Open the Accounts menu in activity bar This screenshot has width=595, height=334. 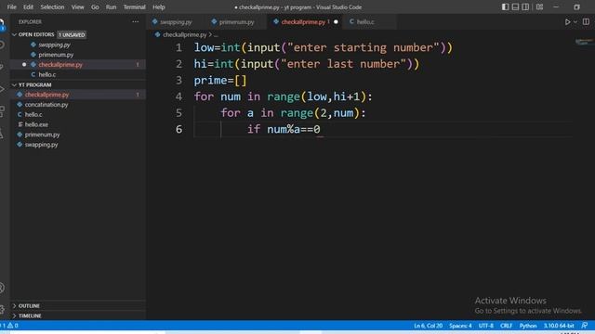point(2,288)
